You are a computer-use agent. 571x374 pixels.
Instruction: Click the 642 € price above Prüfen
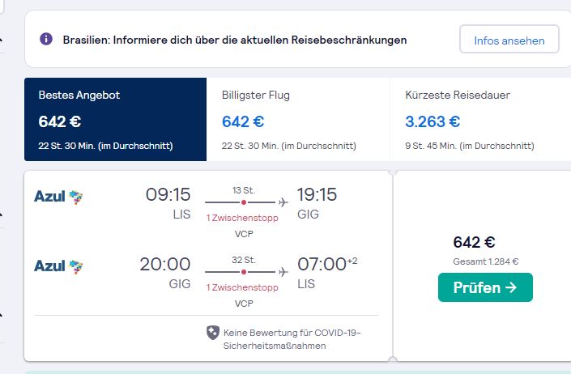(474, 242)
